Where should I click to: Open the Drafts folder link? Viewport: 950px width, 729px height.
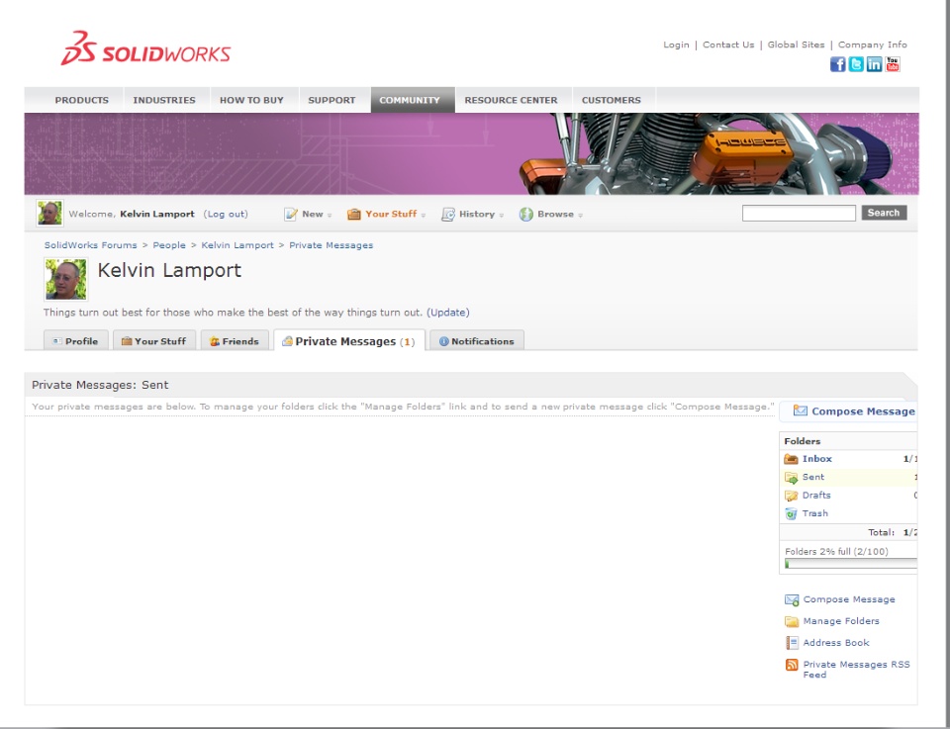point(816,496)
